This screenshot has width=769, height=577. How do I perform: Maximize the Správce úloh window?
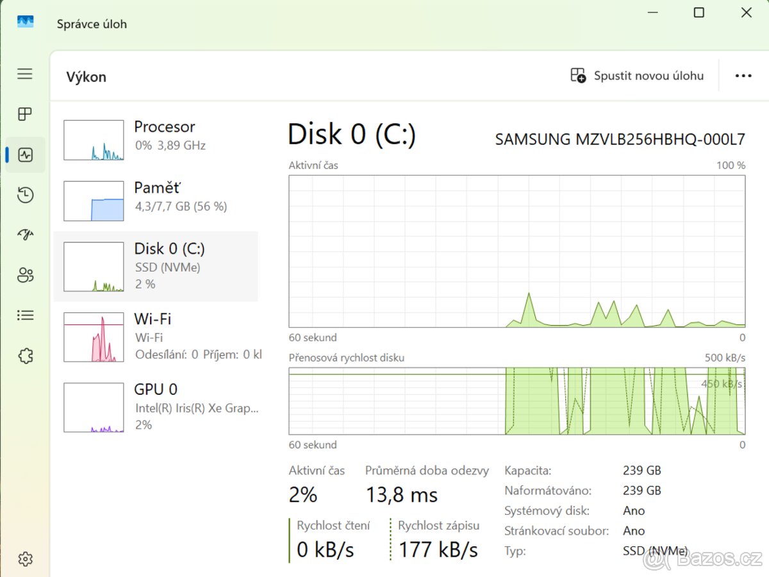(699, 13)
